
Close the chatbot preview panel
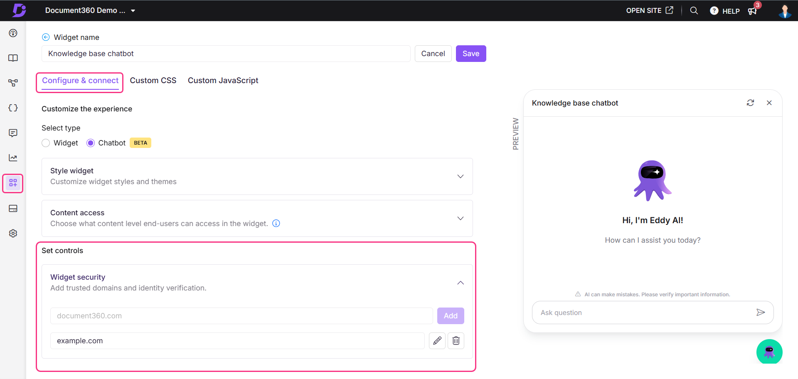click(769, 103)
